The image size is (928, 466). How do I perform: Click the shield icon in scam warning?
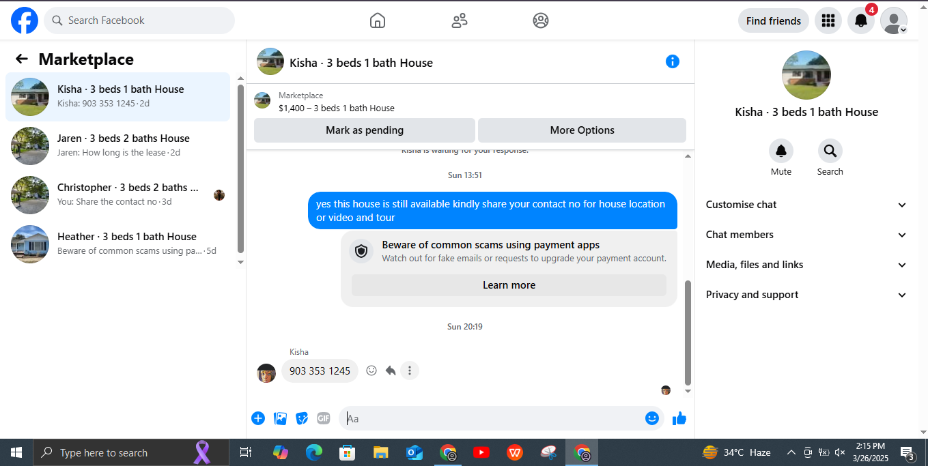pyautogui.click(x=361, y=251)
